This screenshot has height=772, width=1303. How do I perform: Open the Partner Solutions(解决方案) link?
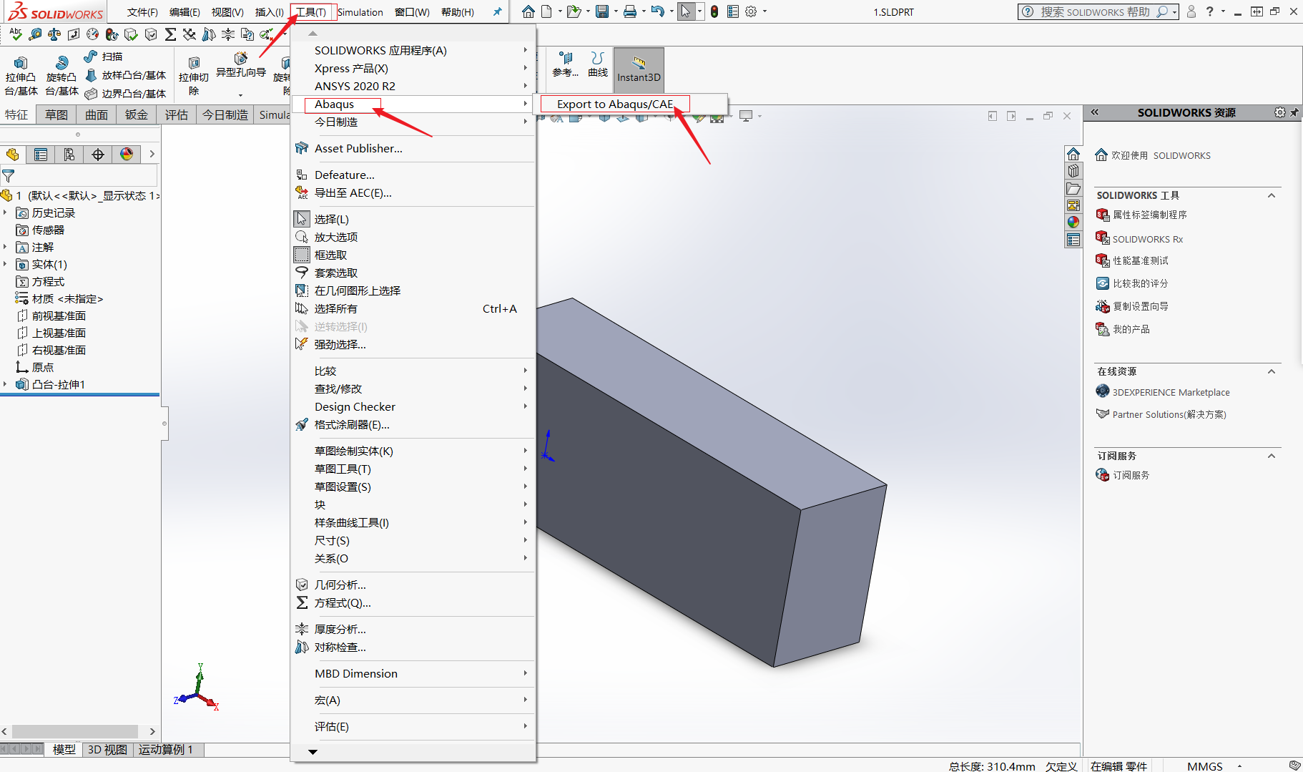pyautogui.click(x=1169, y=414)
